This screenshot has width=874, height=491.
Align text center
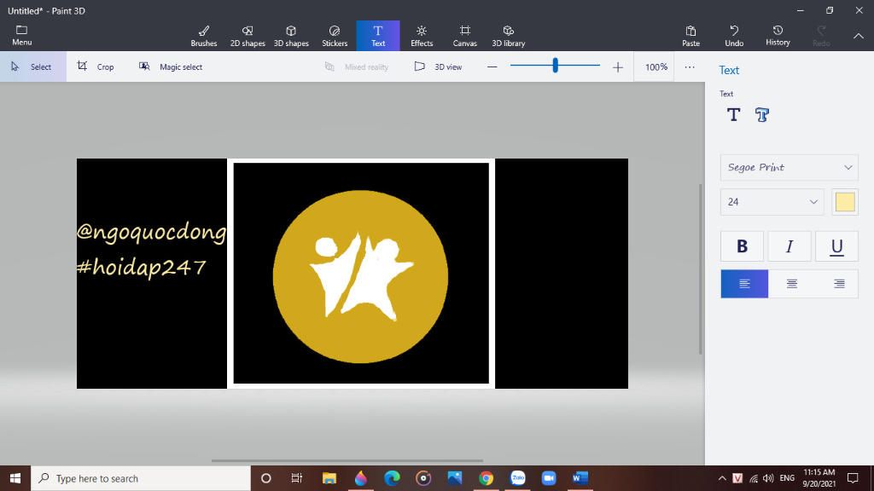tap(791, 284)
